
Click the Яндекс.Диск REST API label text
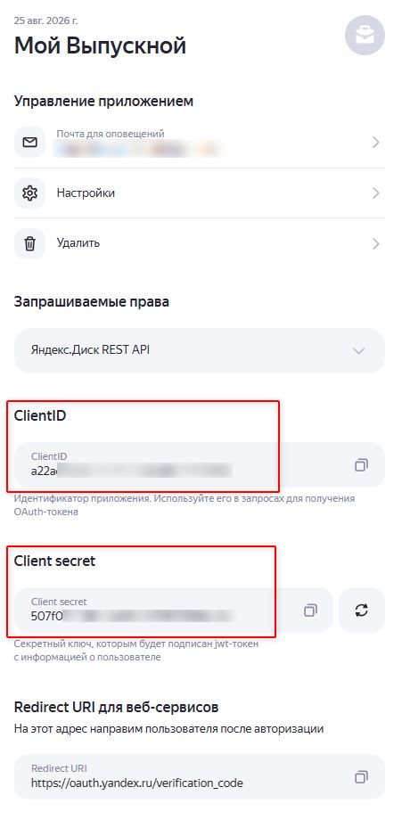(91, 350)
